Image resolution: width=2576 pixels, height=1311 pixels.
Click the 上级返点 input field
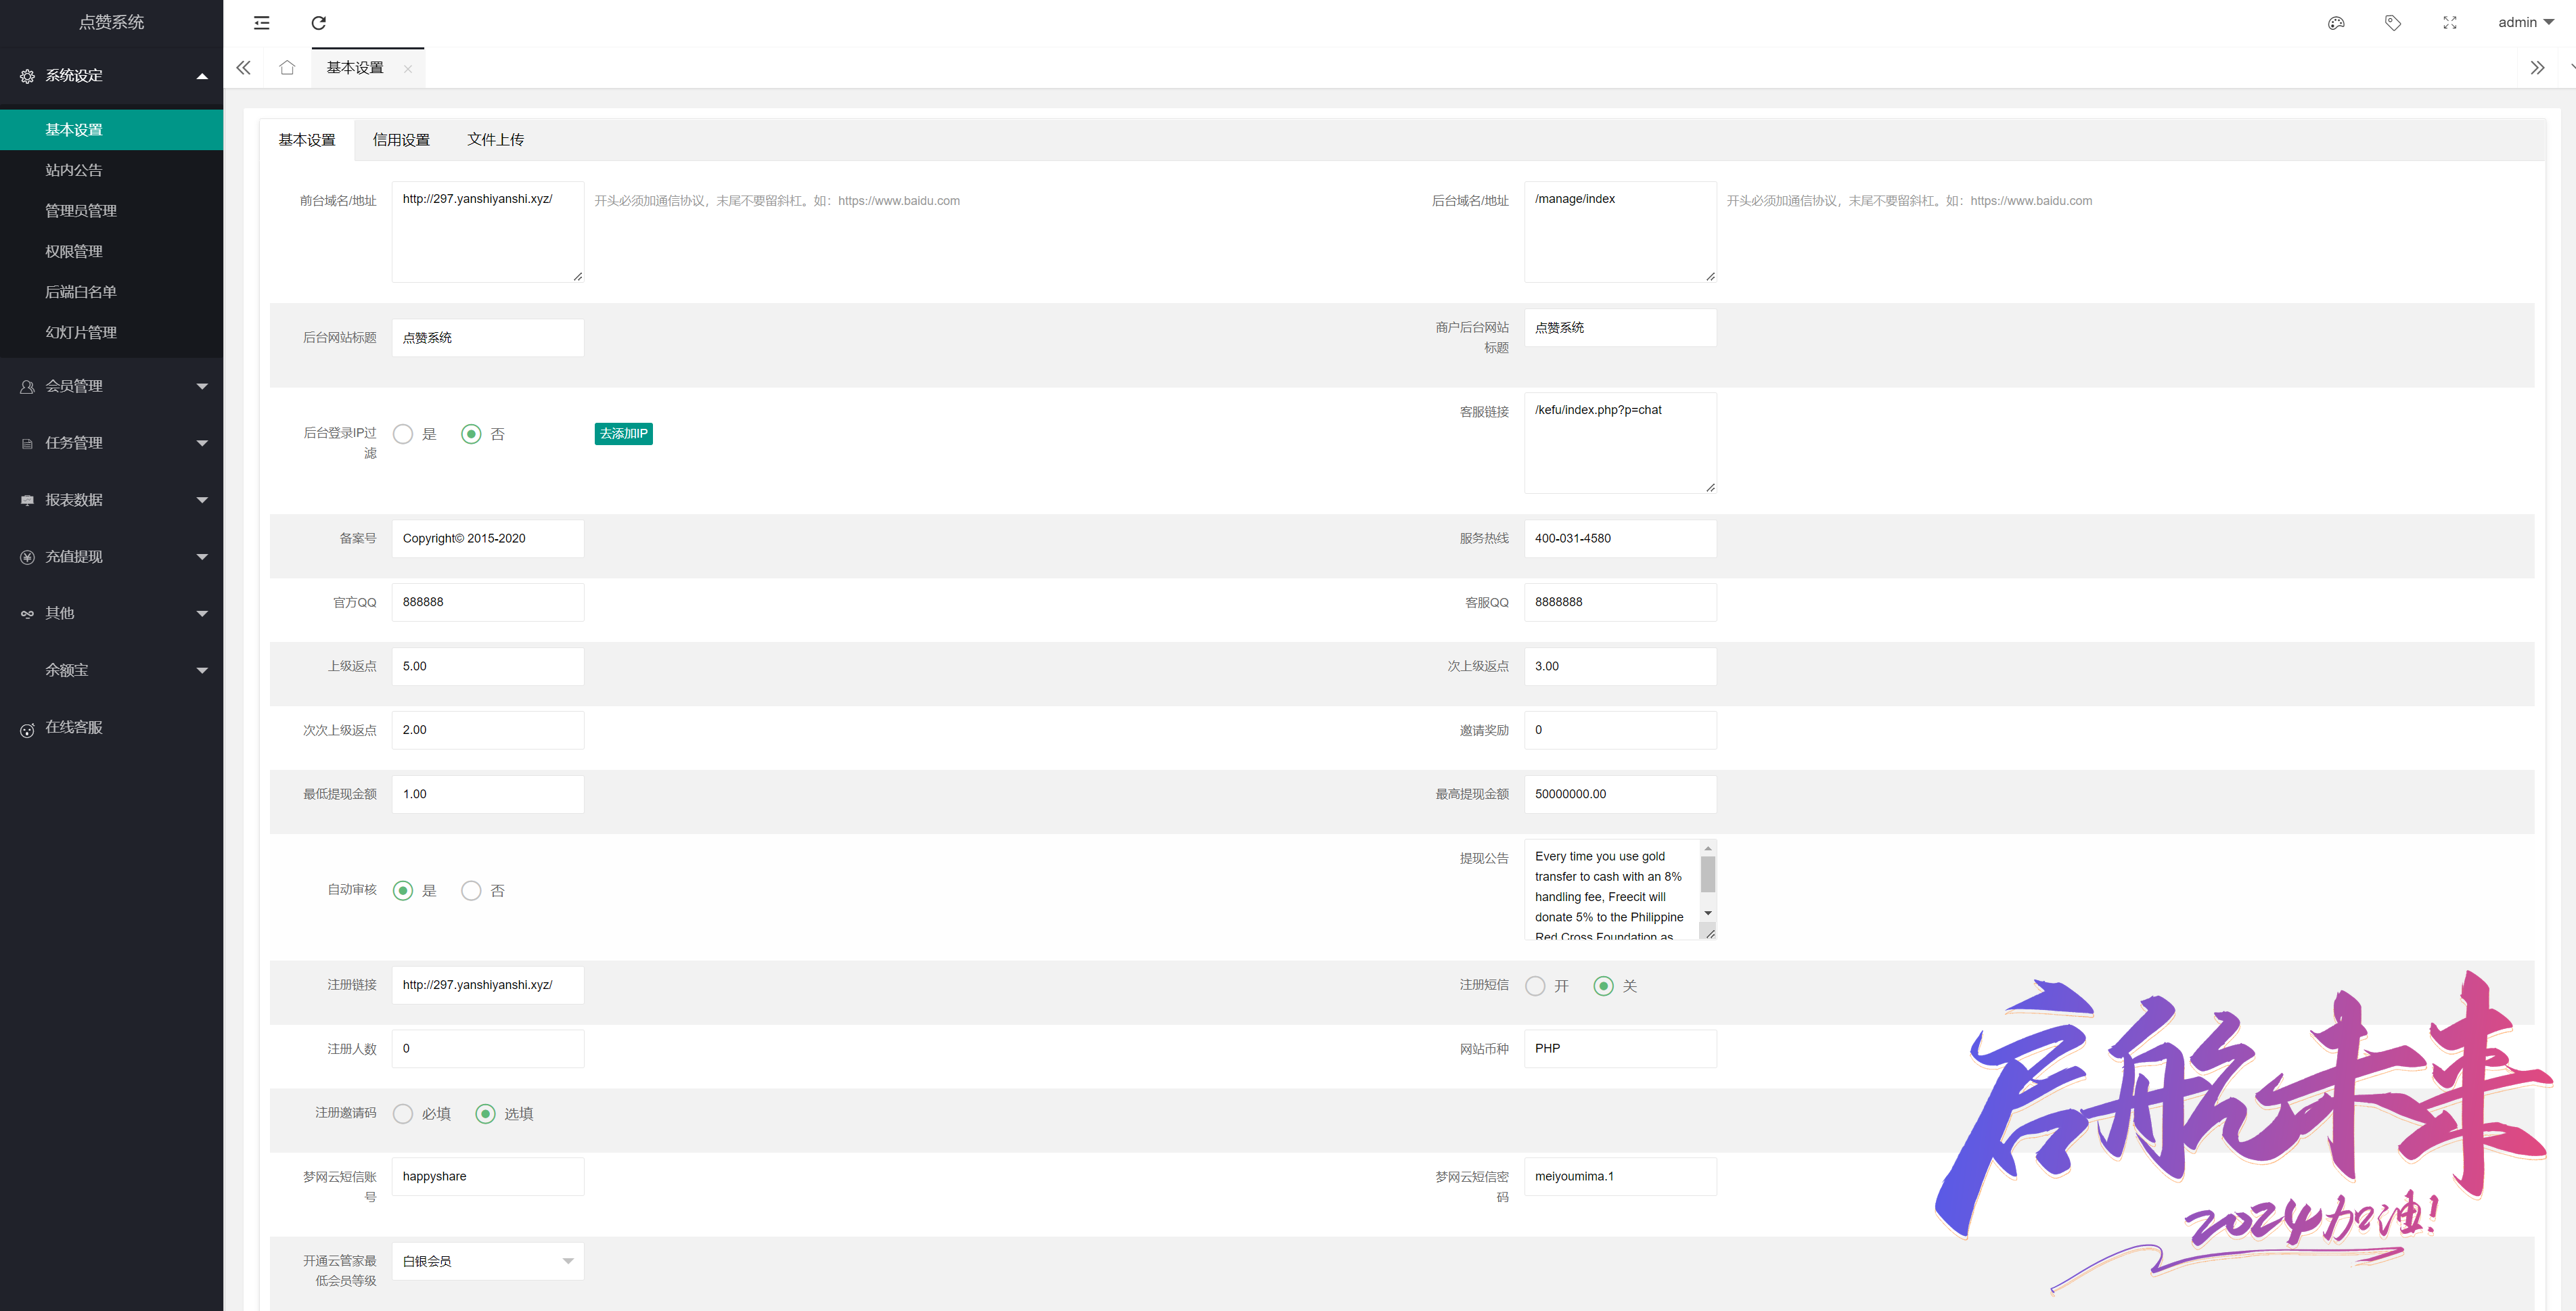pos(488,667)
